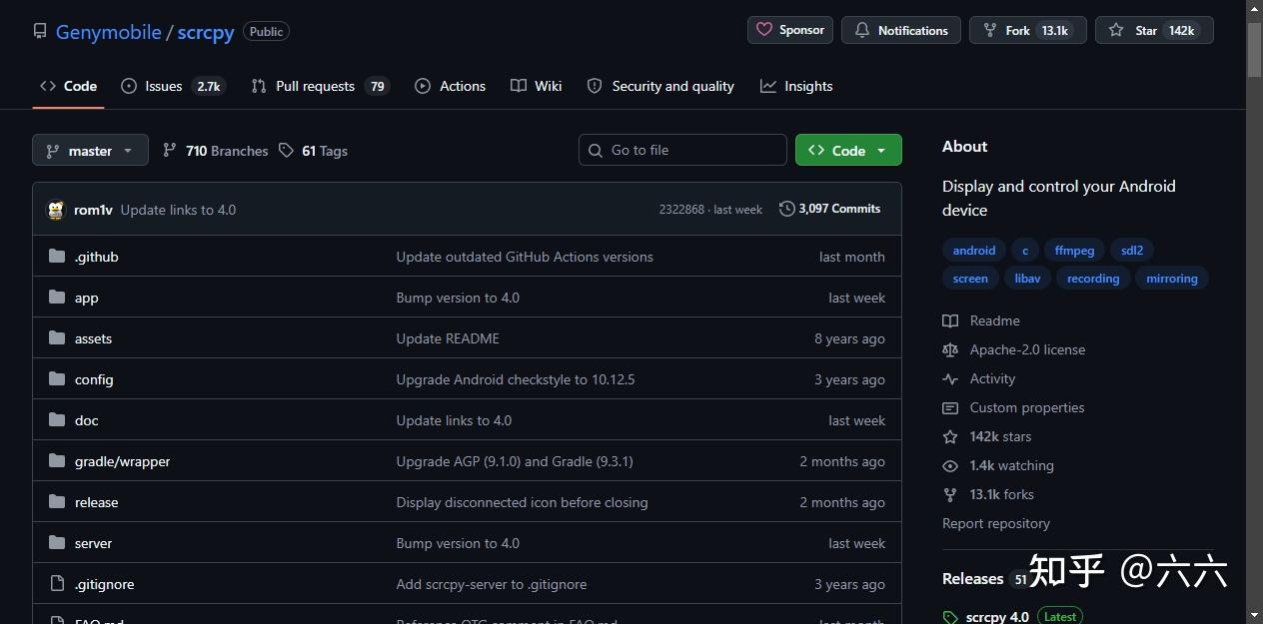The image size is (1263, 624).
Task: Open the Issues tab
Action: [173, 86]
